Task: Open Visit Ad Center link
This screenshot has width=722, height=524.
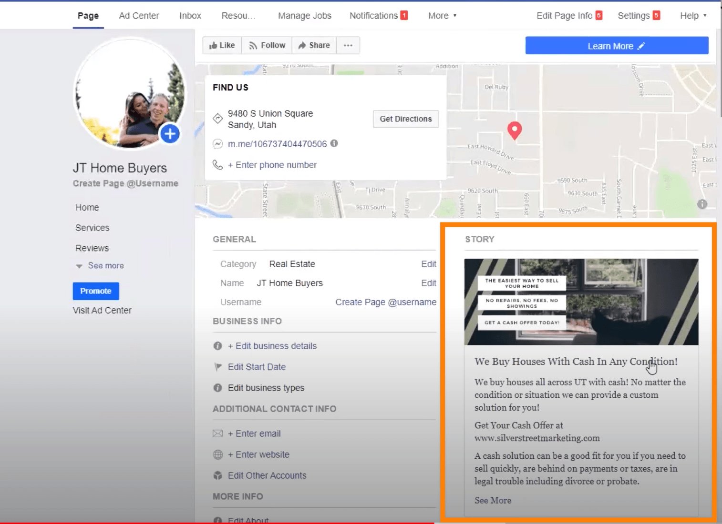Action: pyautogui.click(x=102, y=310)
